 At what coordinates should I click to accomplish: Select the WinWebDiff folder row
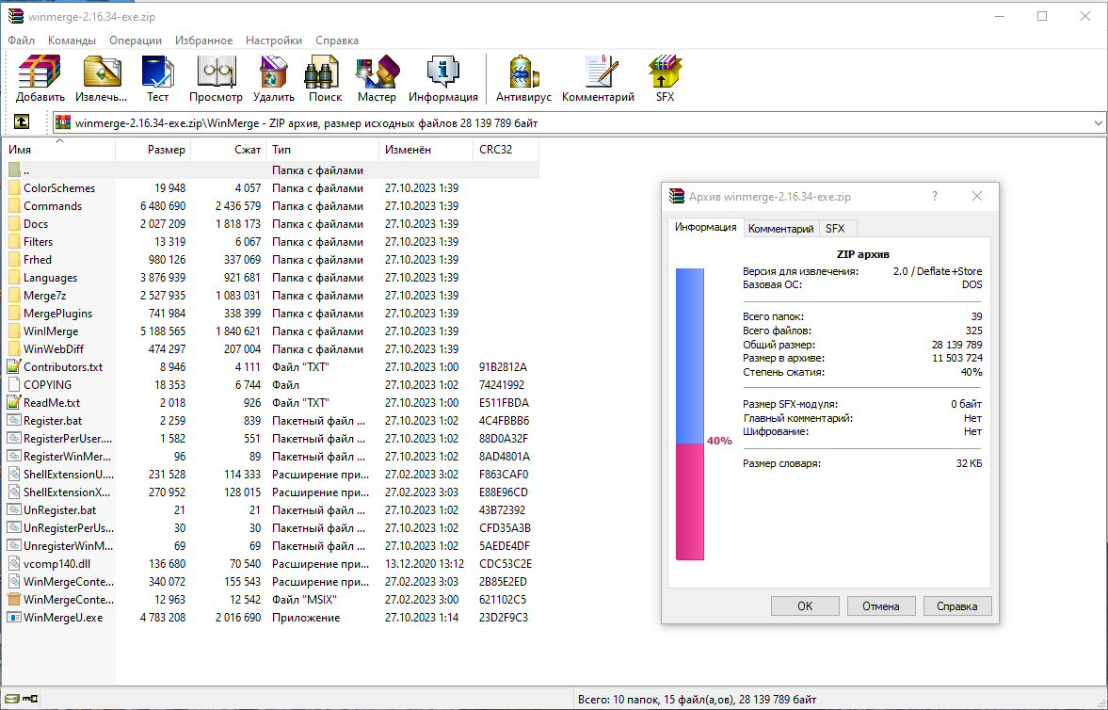click(270, 348)
